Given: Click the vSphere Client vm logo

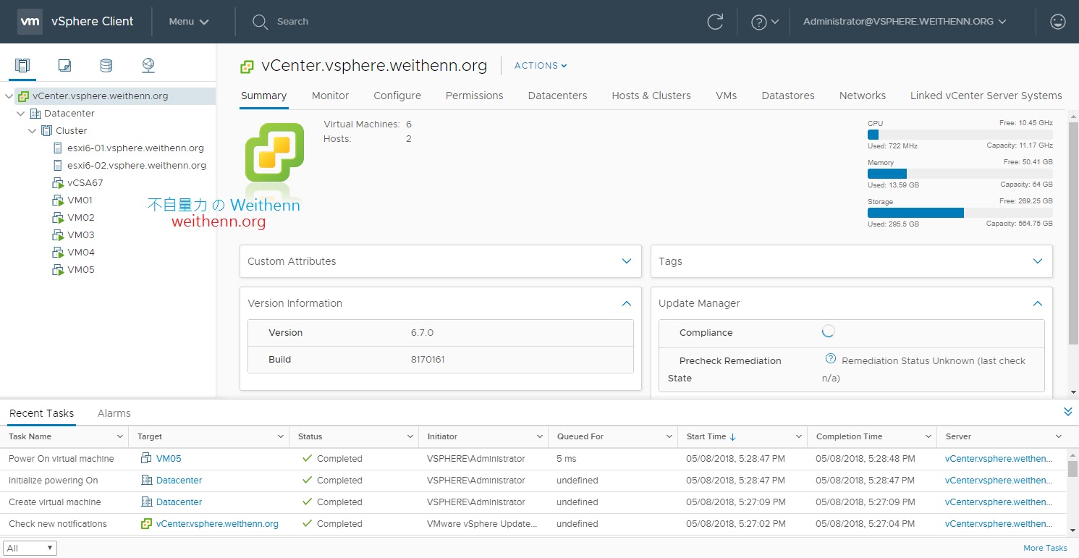Looking at the screenshot, I should (30, 22).
